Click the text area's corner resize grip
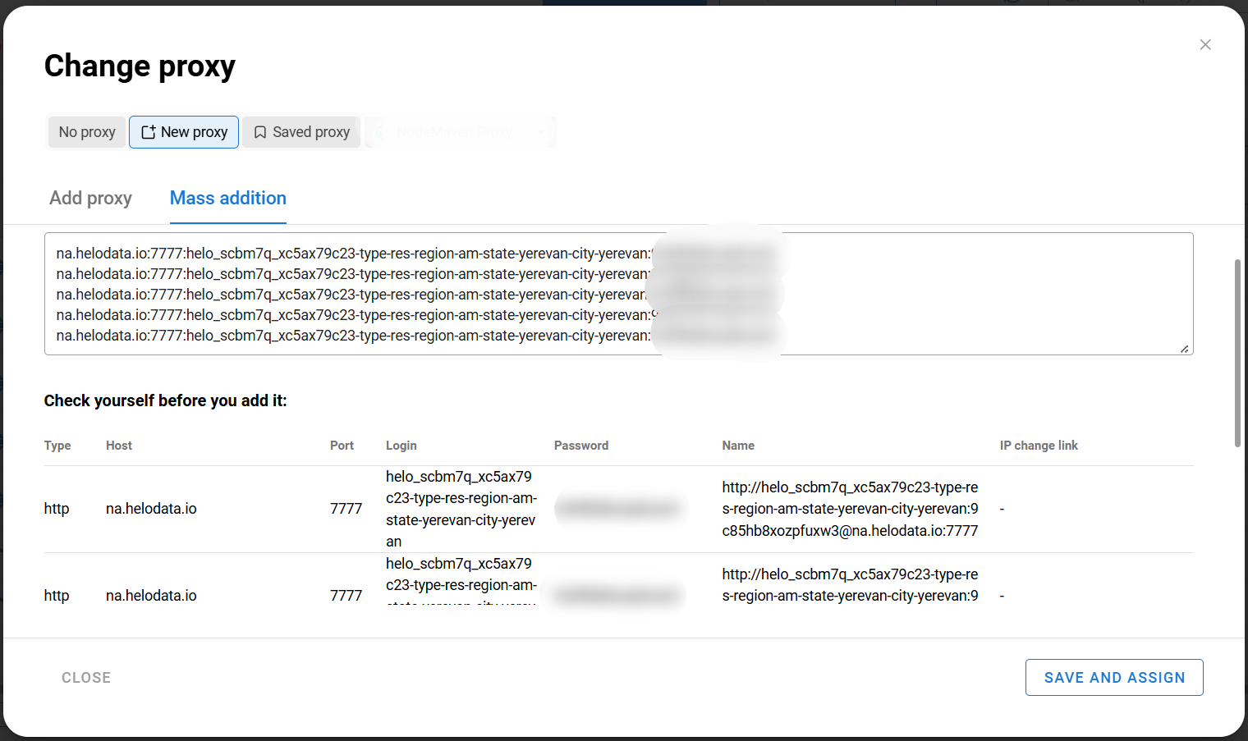Image resolution: width=1248 pixels, height=741 pixels. click(1185, 349)
